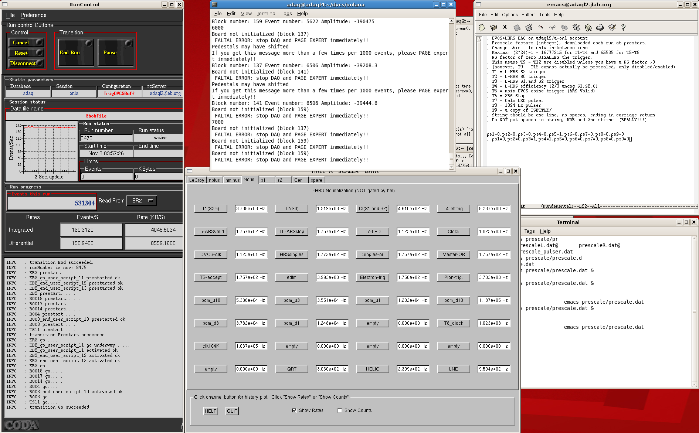Switch to the spare scaler tab
Screen dimensions: 699x433
pos(317,180)
